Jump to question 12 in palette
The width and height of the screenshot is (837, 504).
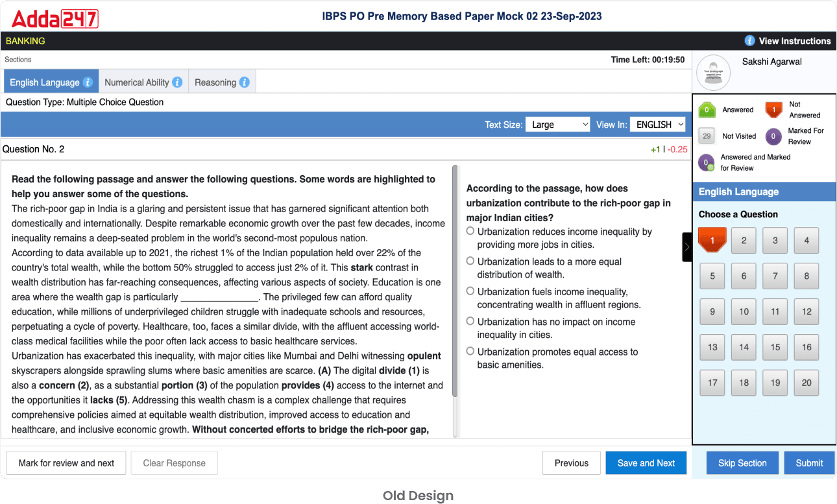(x=807, y=311)
